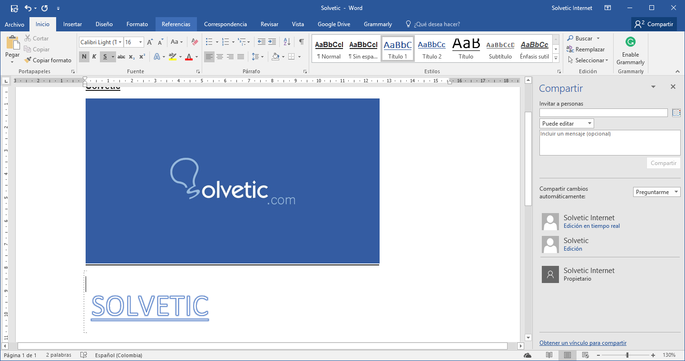The image size is (685, 361).
Task: Expand the styles gallery more arrow
Action: 555,58
